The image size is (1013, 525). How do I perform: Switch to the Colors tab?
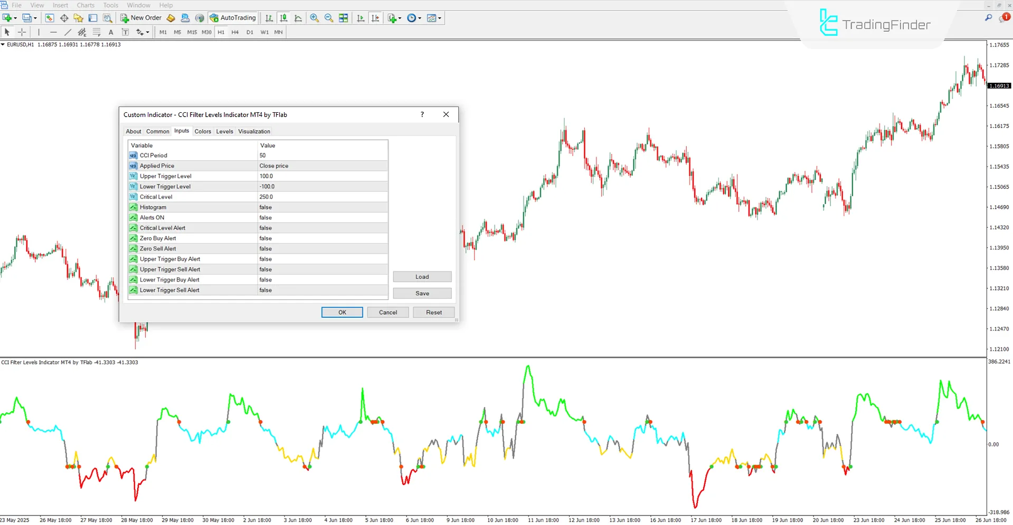[202, 131]
